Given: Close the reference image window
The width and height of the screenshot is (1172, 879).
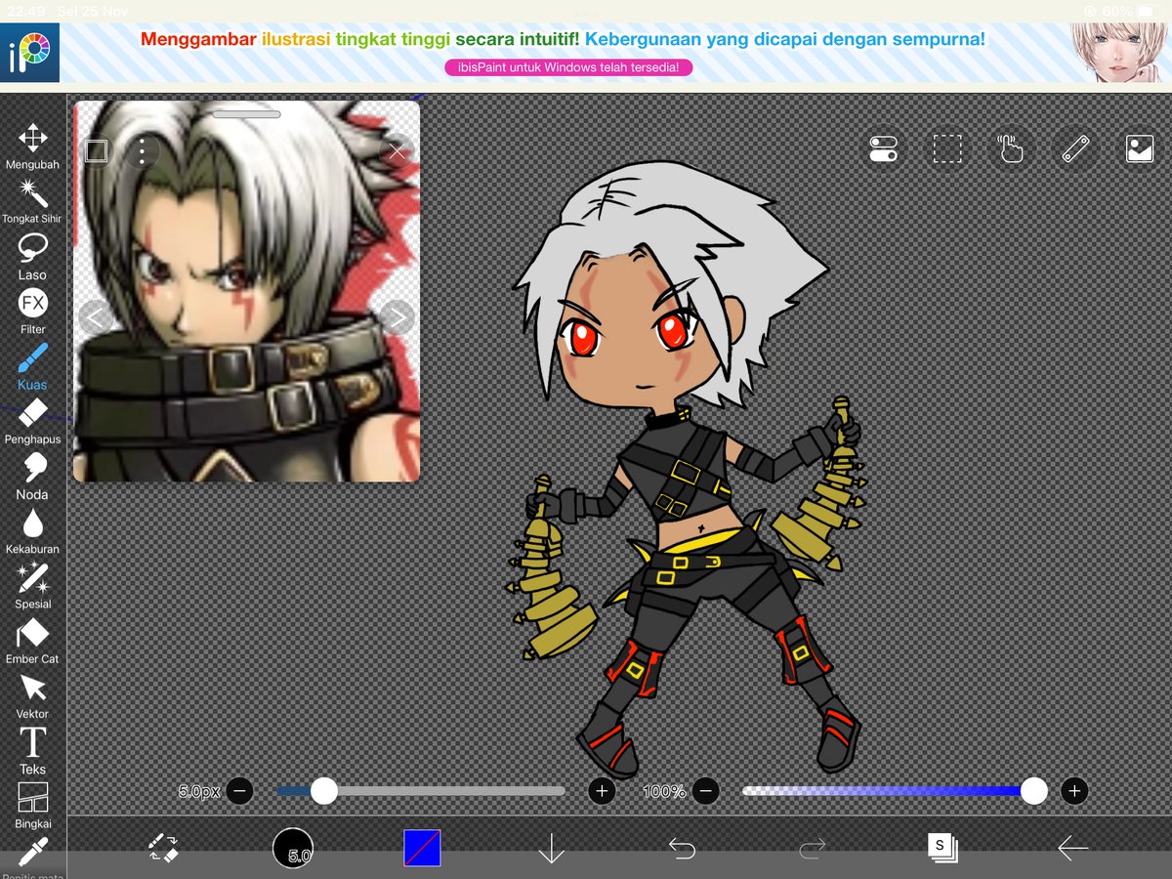Looking at the screenshot, I should tap(397, 151).
